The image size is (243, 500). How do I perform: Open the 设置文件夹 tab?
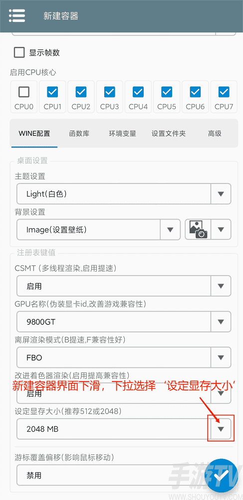[x=169, y=133]
